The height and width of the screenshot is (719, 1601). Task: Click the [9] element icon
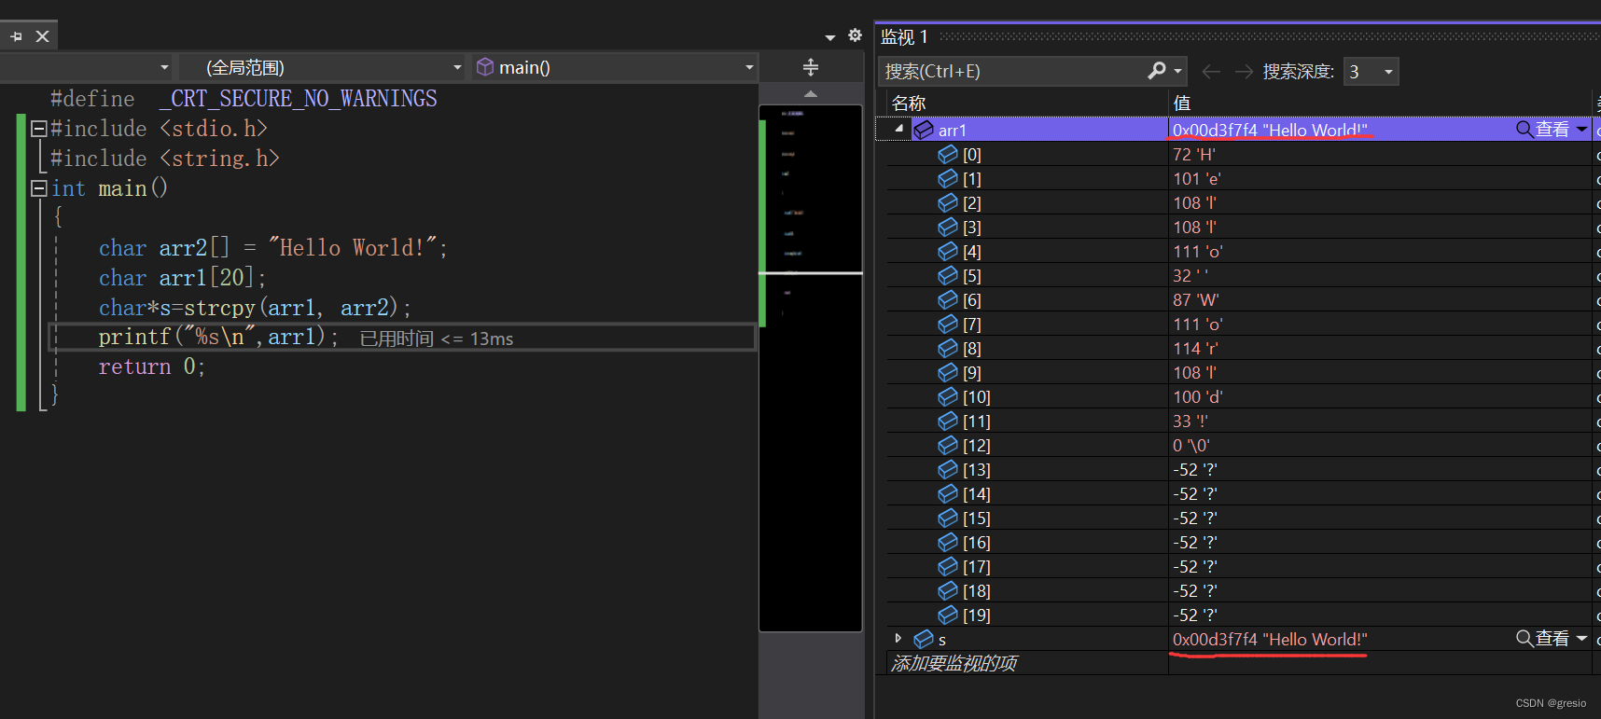tap(948, 372)
